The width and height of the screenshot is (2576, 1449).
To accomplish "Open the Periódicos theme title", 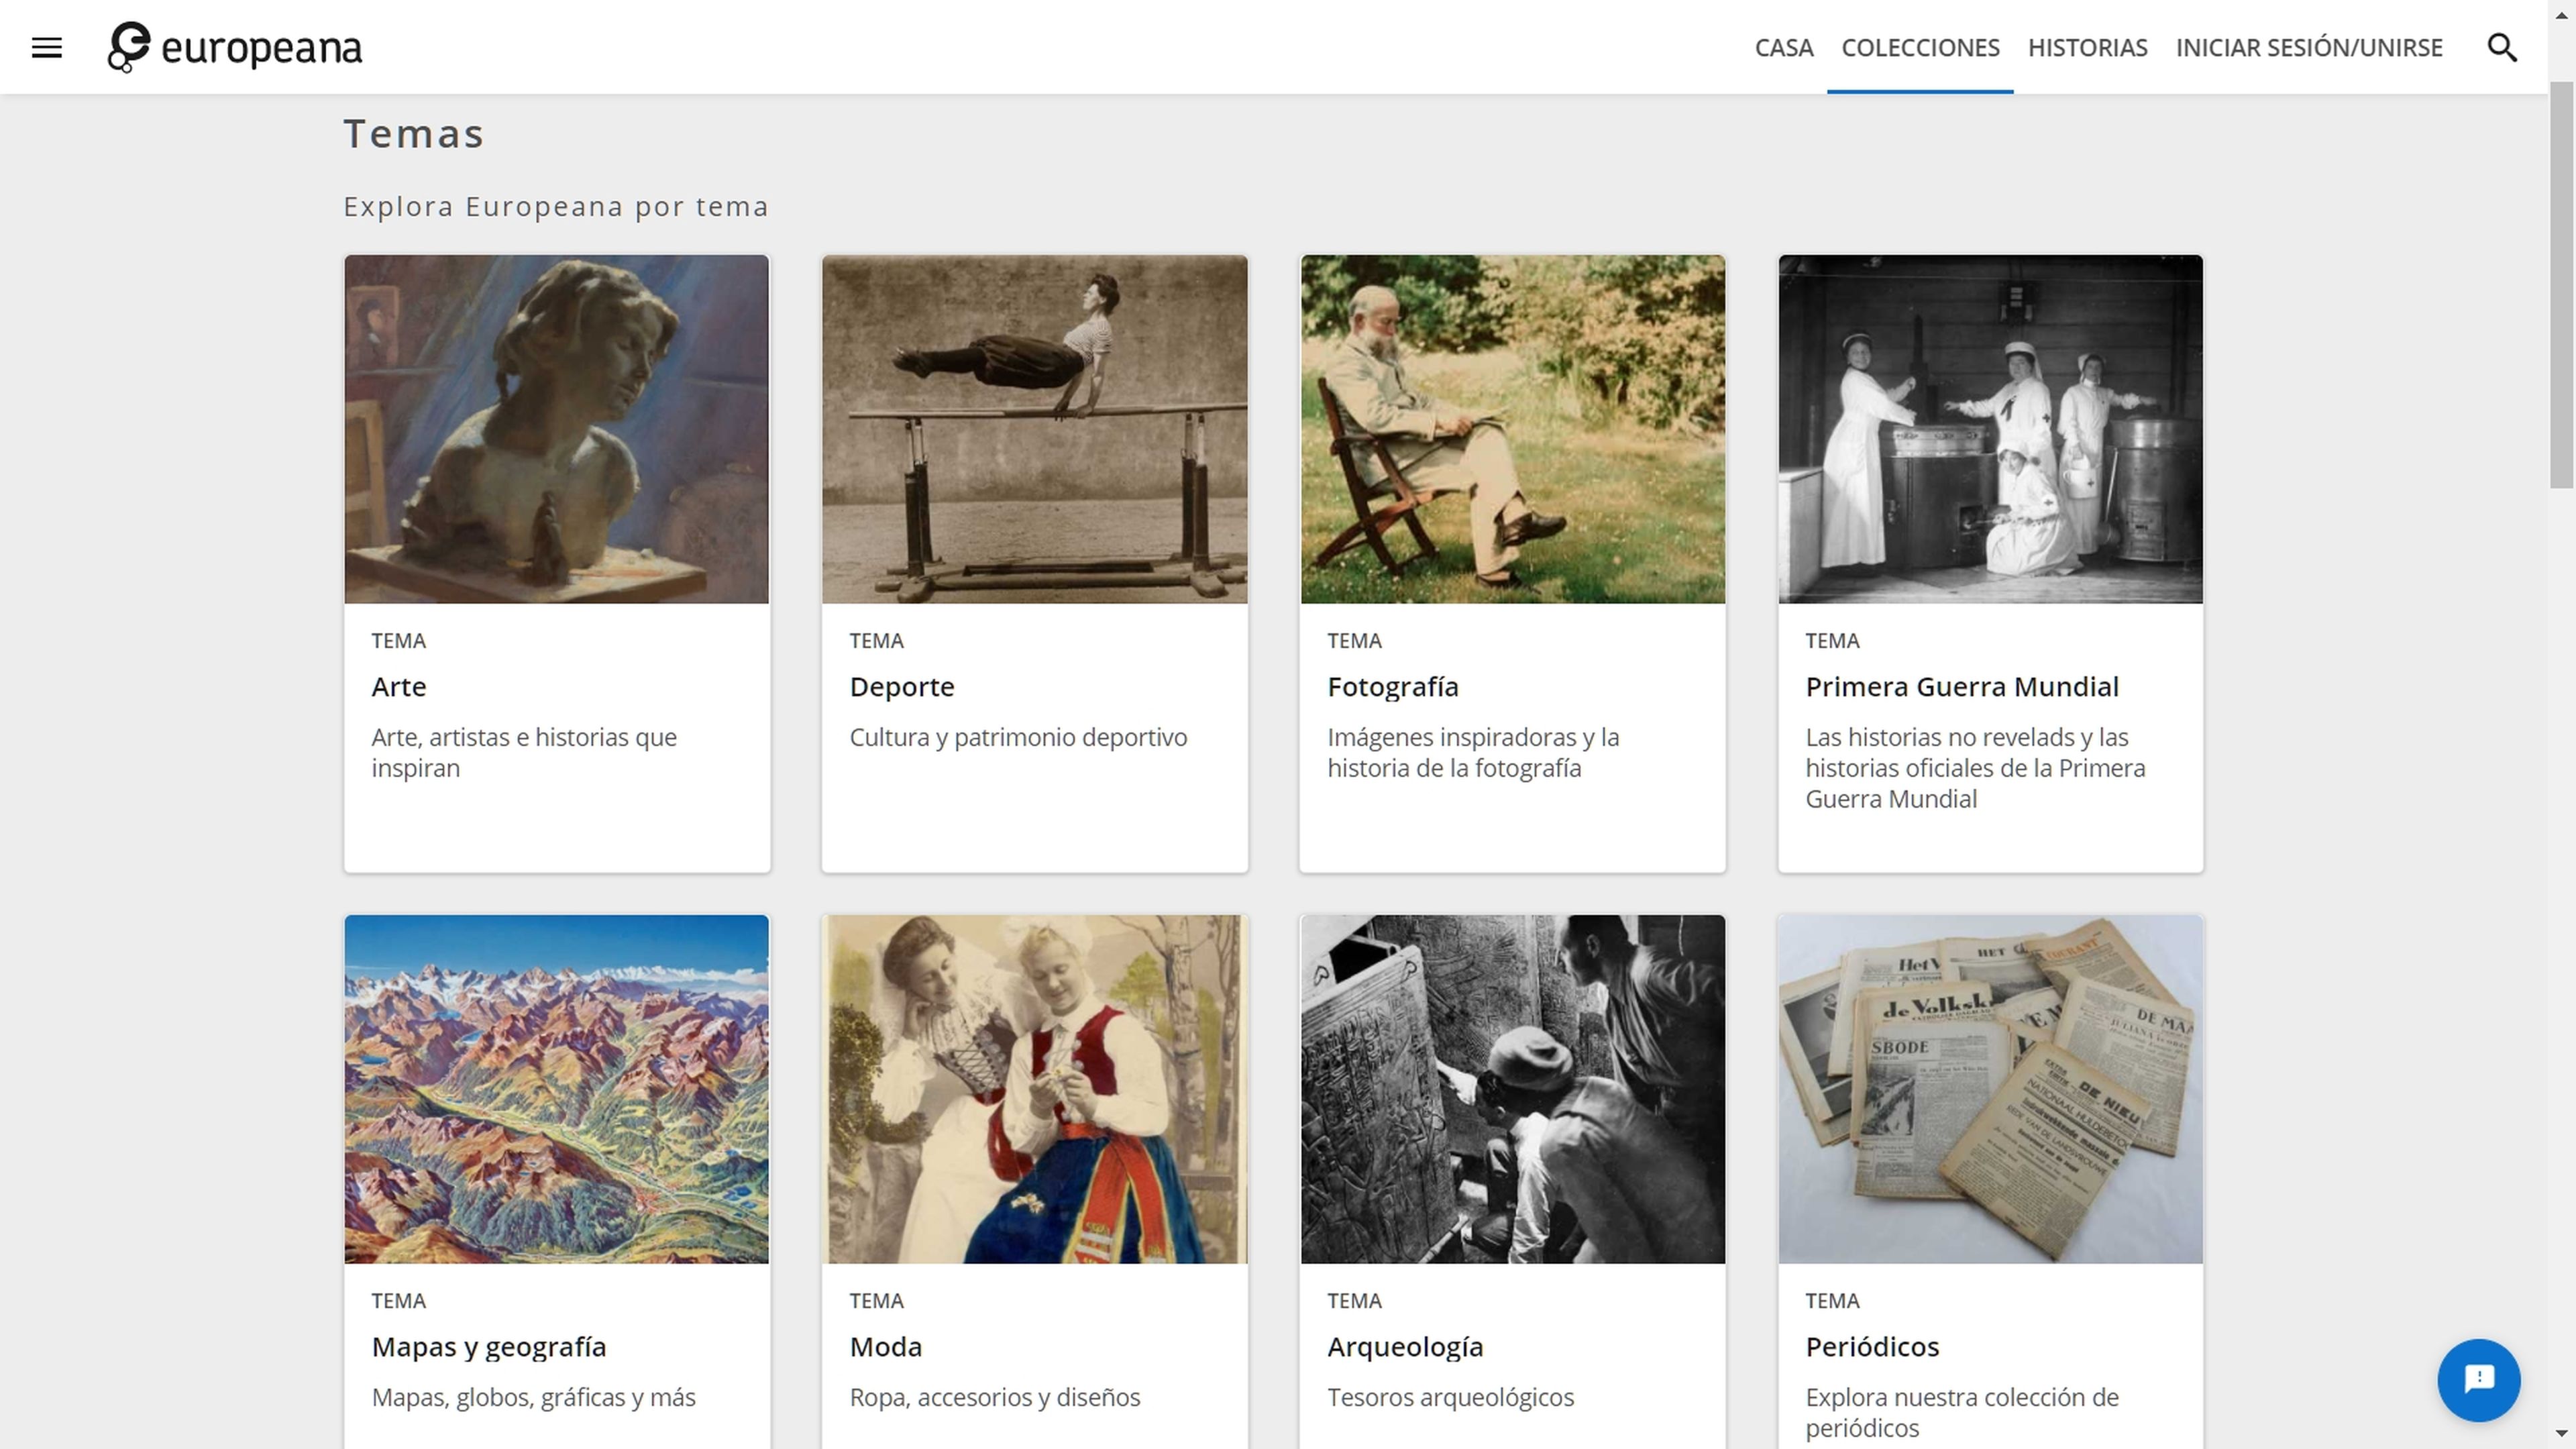I will coord(1872,1346).
